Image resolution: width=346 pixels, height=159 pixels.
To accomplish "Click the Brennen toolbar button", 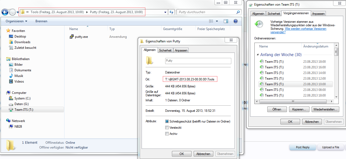I will point(41,21).
